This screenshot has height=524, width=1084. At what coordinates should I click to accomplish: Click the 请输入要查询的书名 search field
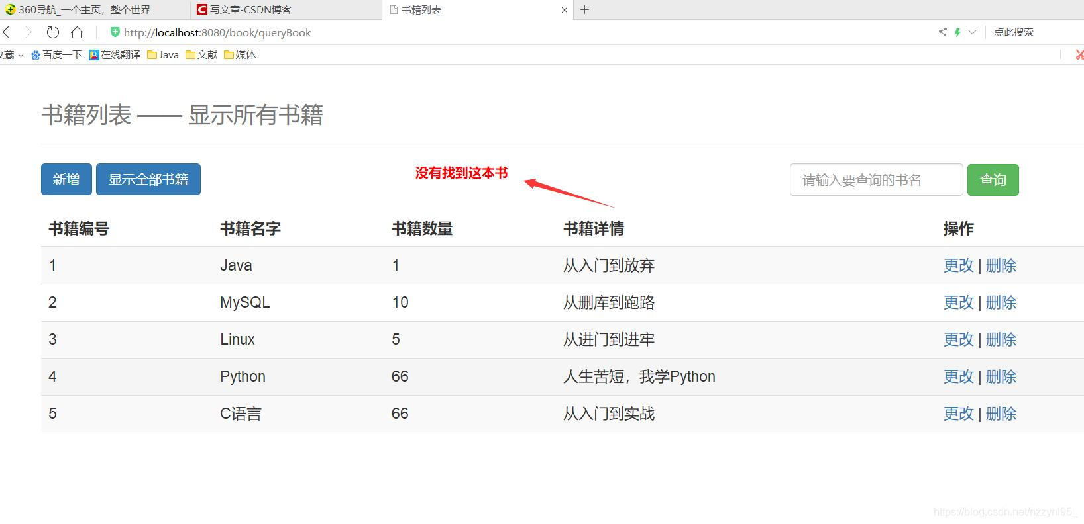876,180
